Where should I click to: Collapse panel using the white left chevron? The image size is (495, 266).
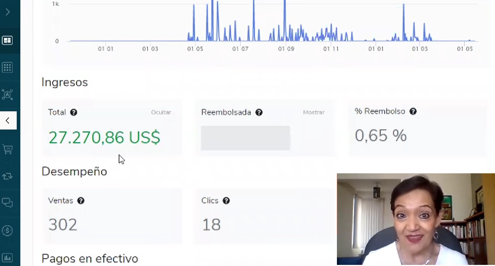[8, 120]
